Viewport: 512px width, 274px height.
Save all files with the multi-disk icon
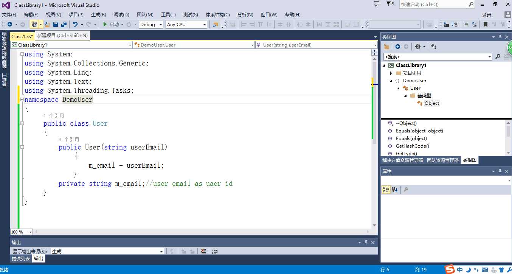pyautogui.click(x=64, y=24)
